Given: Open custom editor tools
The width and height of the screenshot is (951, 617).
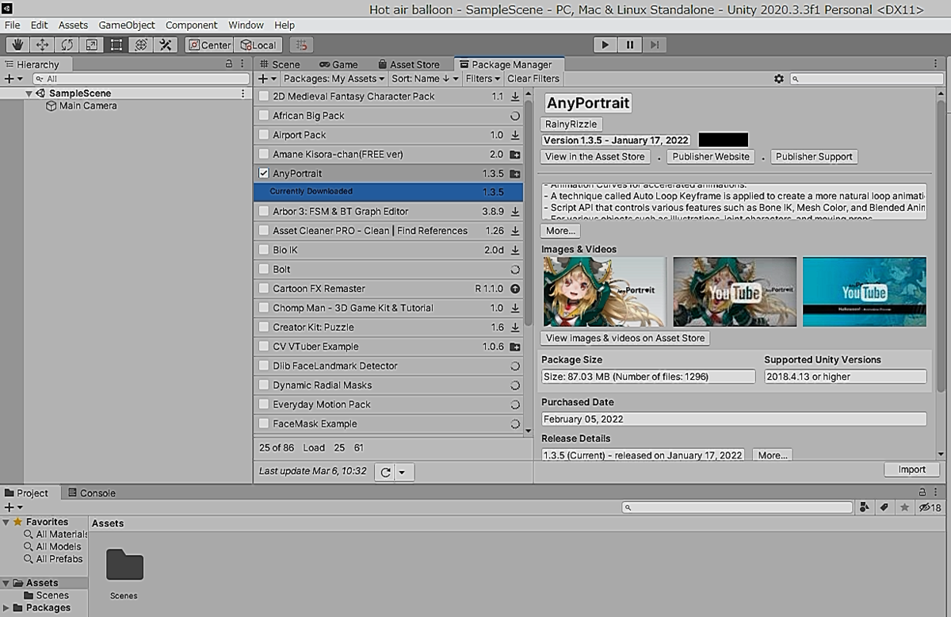Looking at the screenshot, I should (x=165, y=45).
